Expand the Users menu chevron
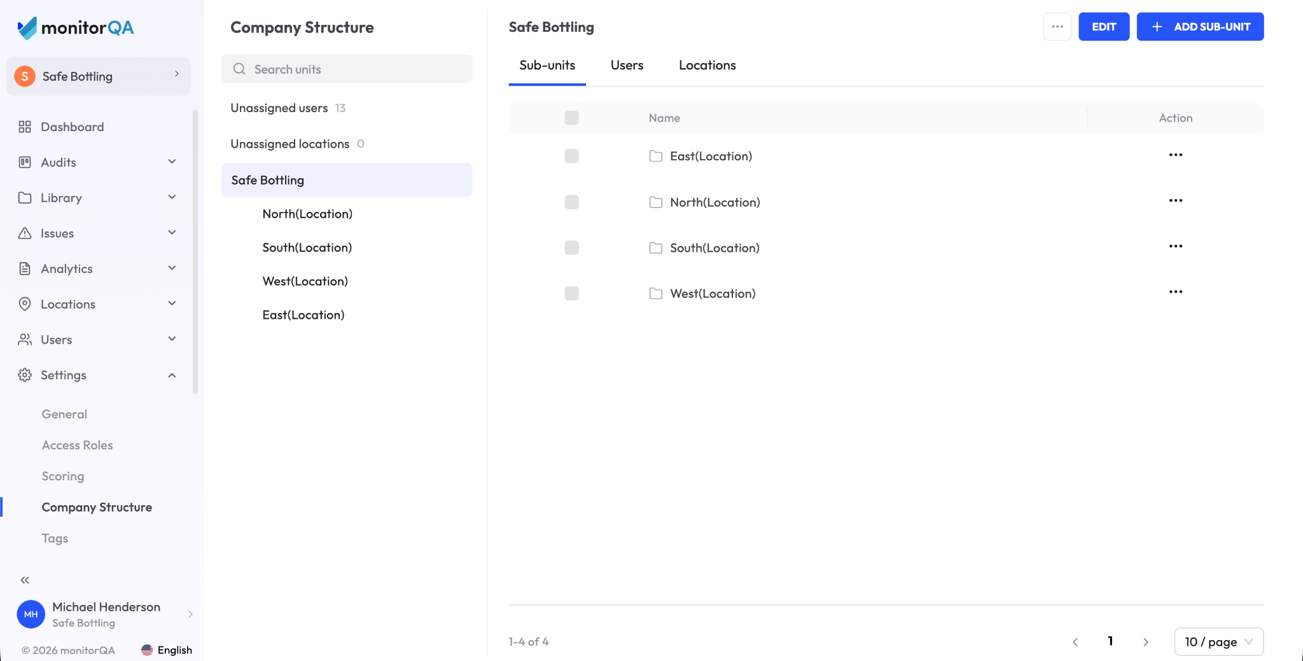1303x661 pixels. (172, 339)
